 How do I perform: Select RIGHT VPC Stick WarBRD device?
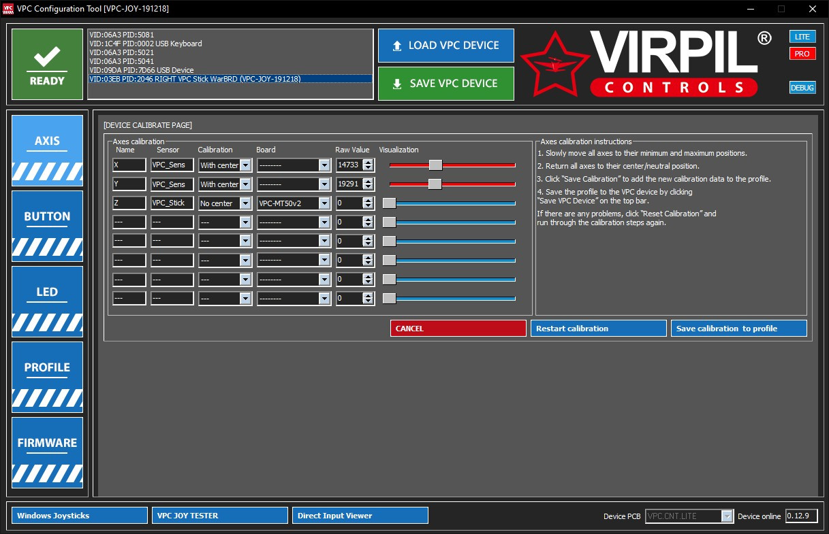(231, 79)
